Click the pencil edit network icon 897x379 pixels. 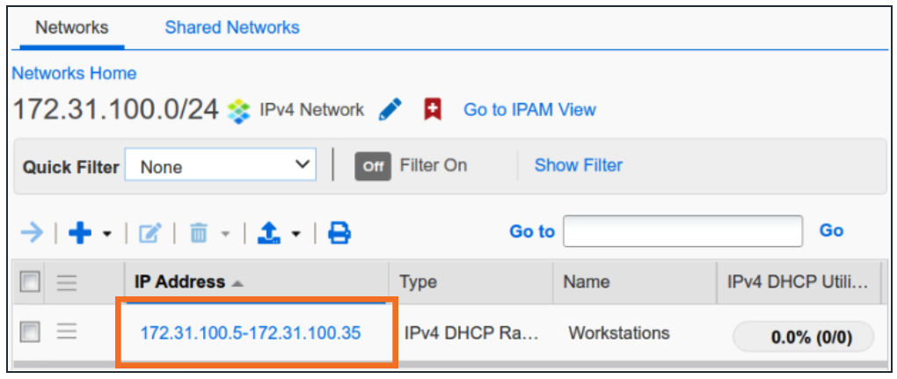[x=390, y=110]
